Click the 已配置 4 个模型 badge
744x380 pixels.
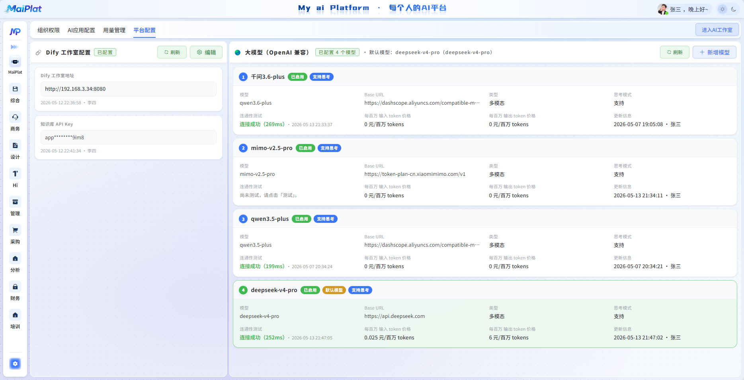point(337,52)
